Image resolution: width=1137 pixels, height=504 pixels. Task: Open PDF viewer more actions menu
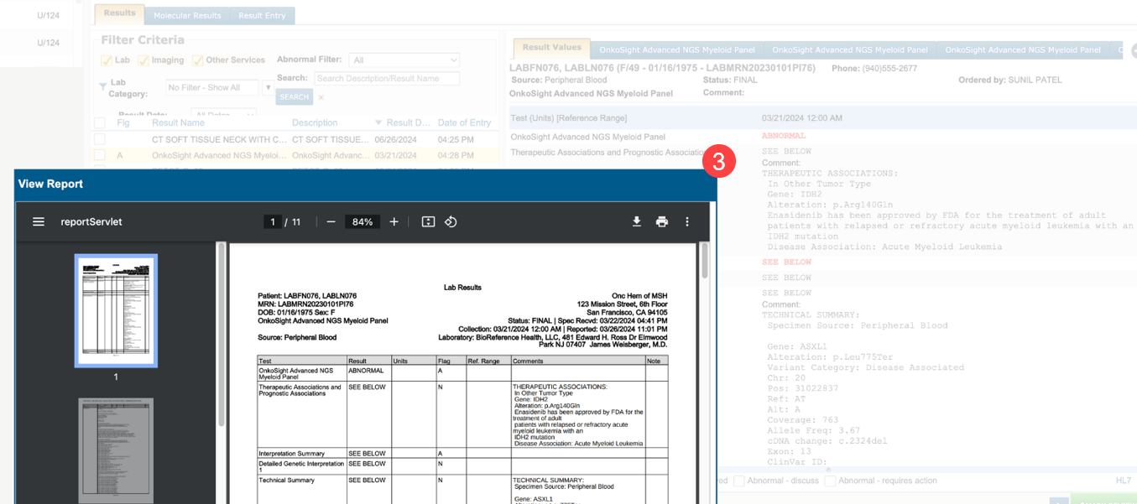click(687, 222)
